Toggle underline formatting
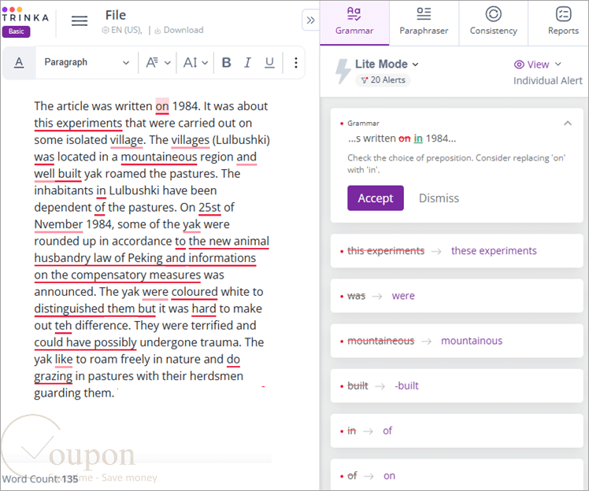The height and width of the screenshot is (491, 589). coord(269,62)
